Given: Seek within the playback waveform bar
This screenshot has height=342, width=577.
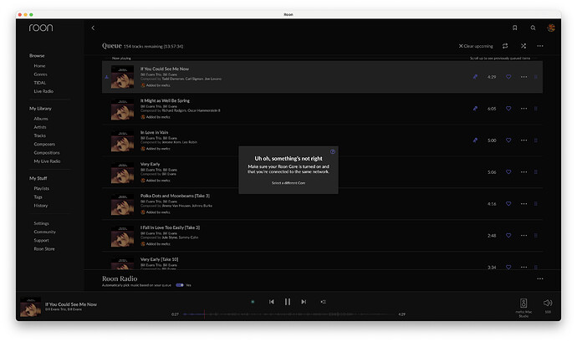Looking at the screenshot, I should pos(288,314).
